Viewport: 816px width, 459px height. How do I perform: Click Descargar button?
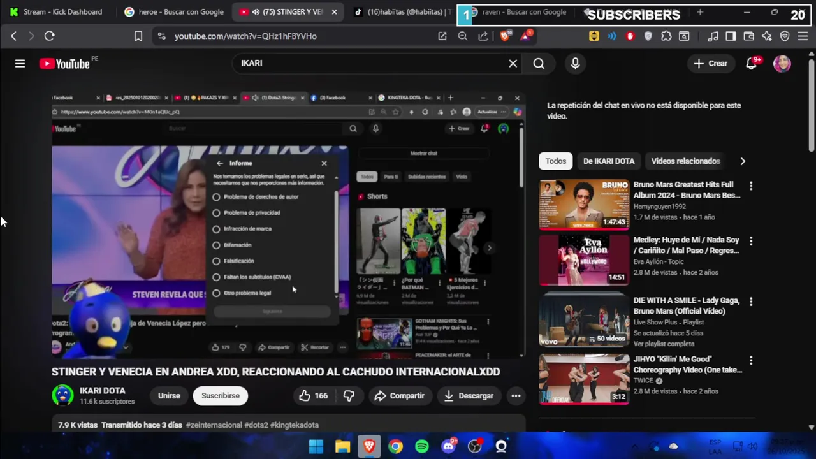(469, 396)
